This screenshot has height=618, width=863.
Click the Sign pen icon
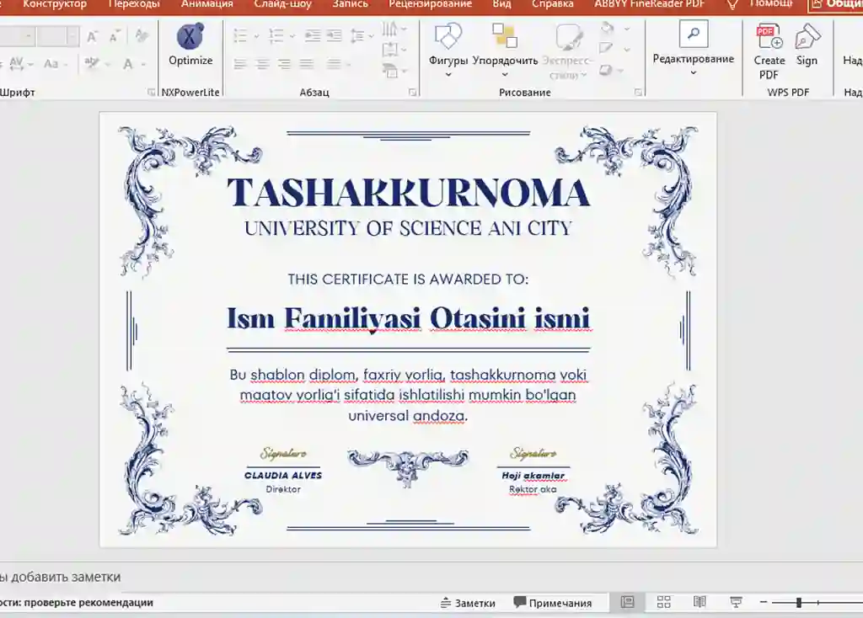coord(807,37)
